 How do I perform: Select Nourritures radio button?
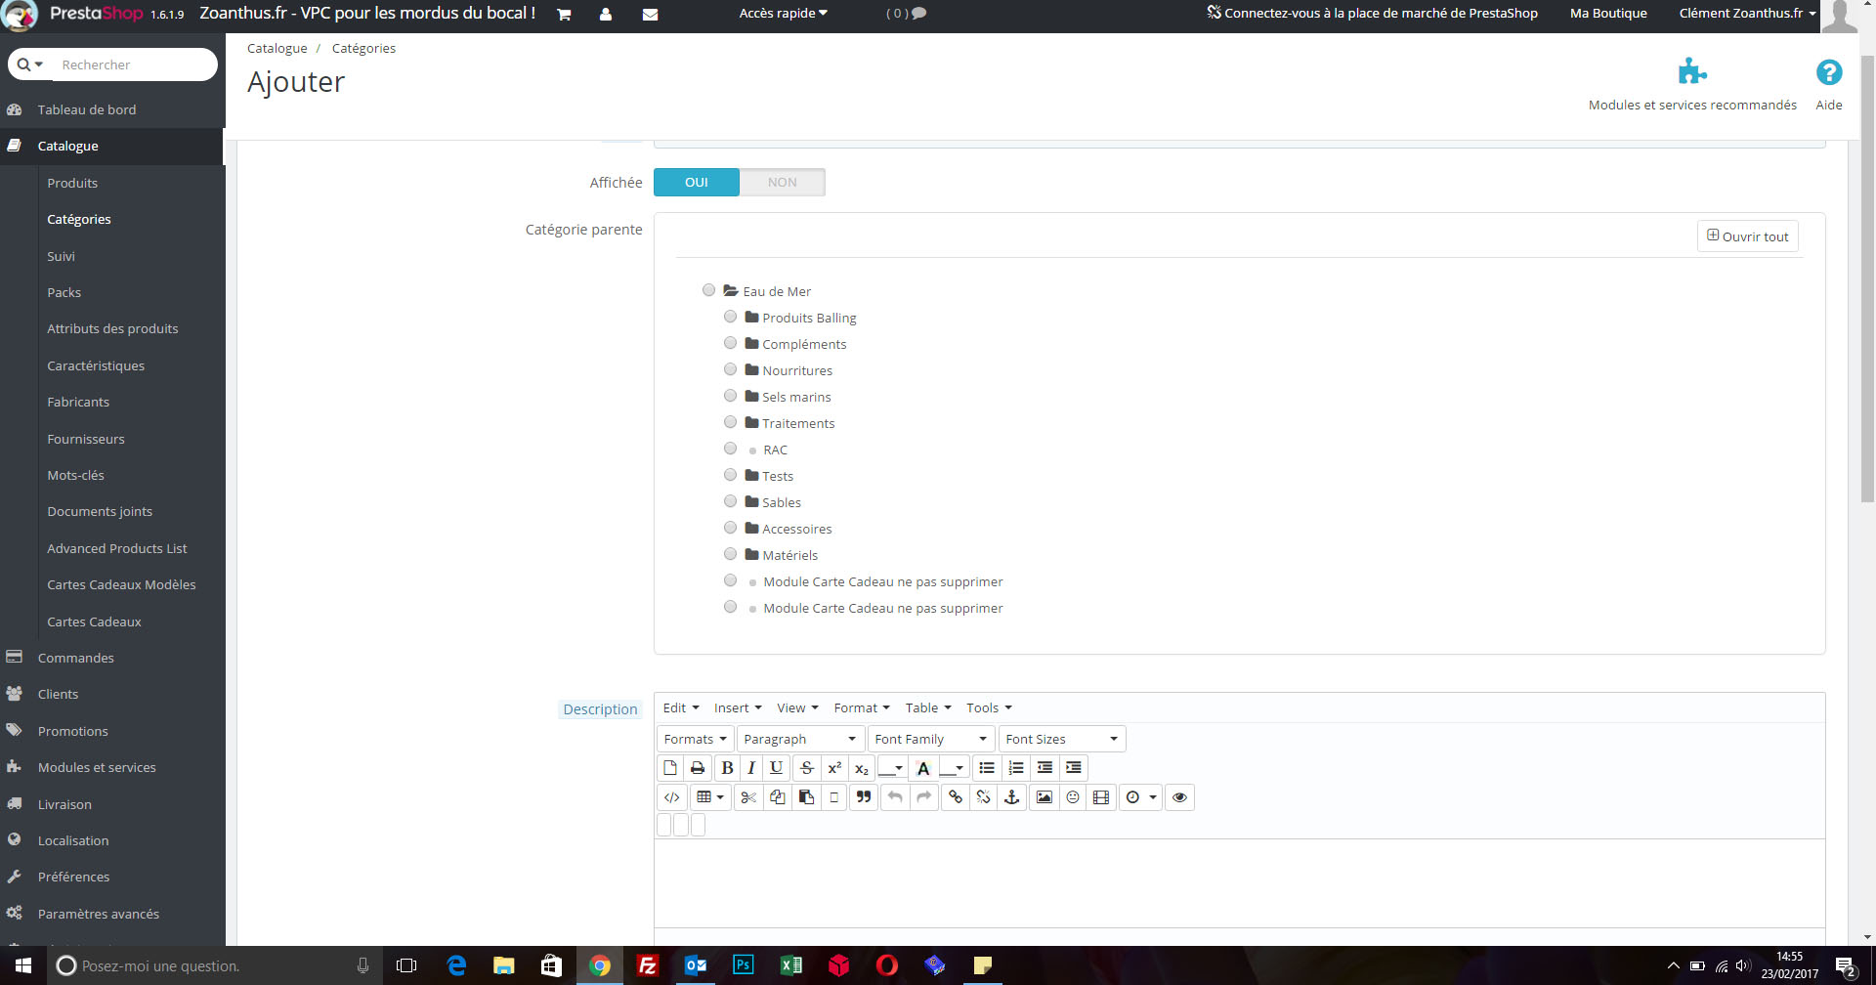tap(730, 369)
